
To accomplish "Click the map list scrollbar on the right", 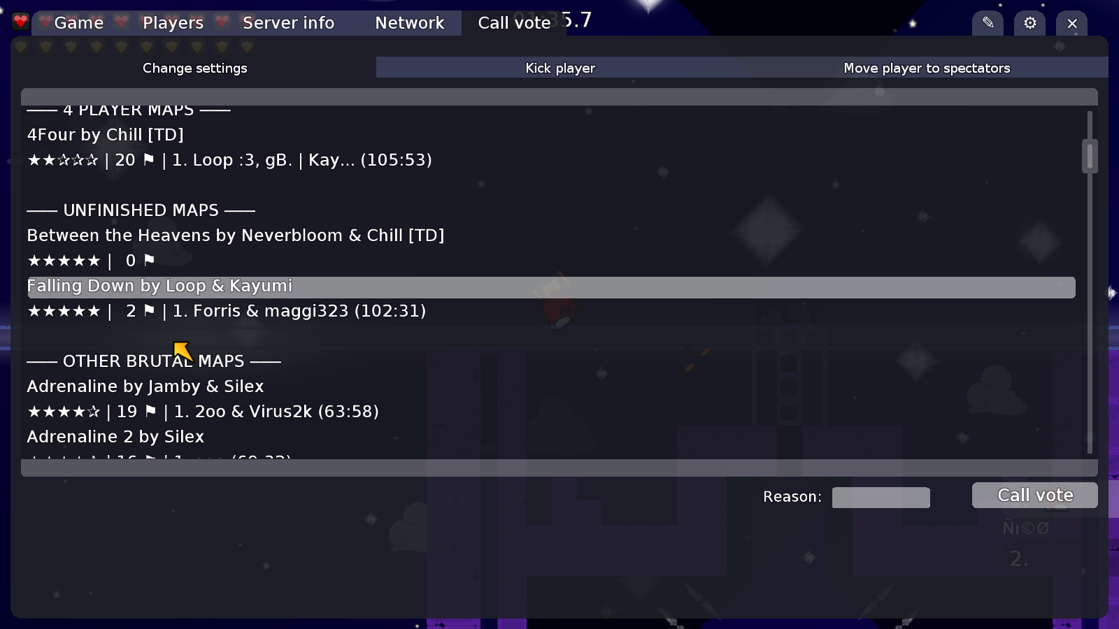I will coord(1088,157).
